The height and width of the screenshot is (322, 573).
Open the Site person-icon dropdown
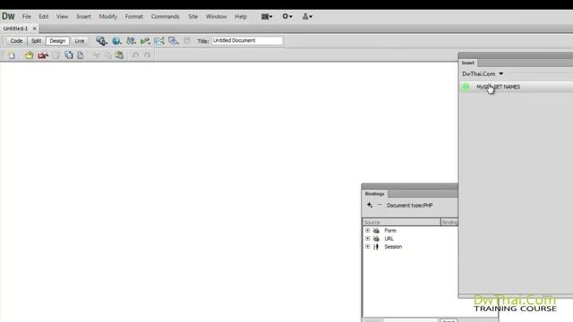coord(307,16)
